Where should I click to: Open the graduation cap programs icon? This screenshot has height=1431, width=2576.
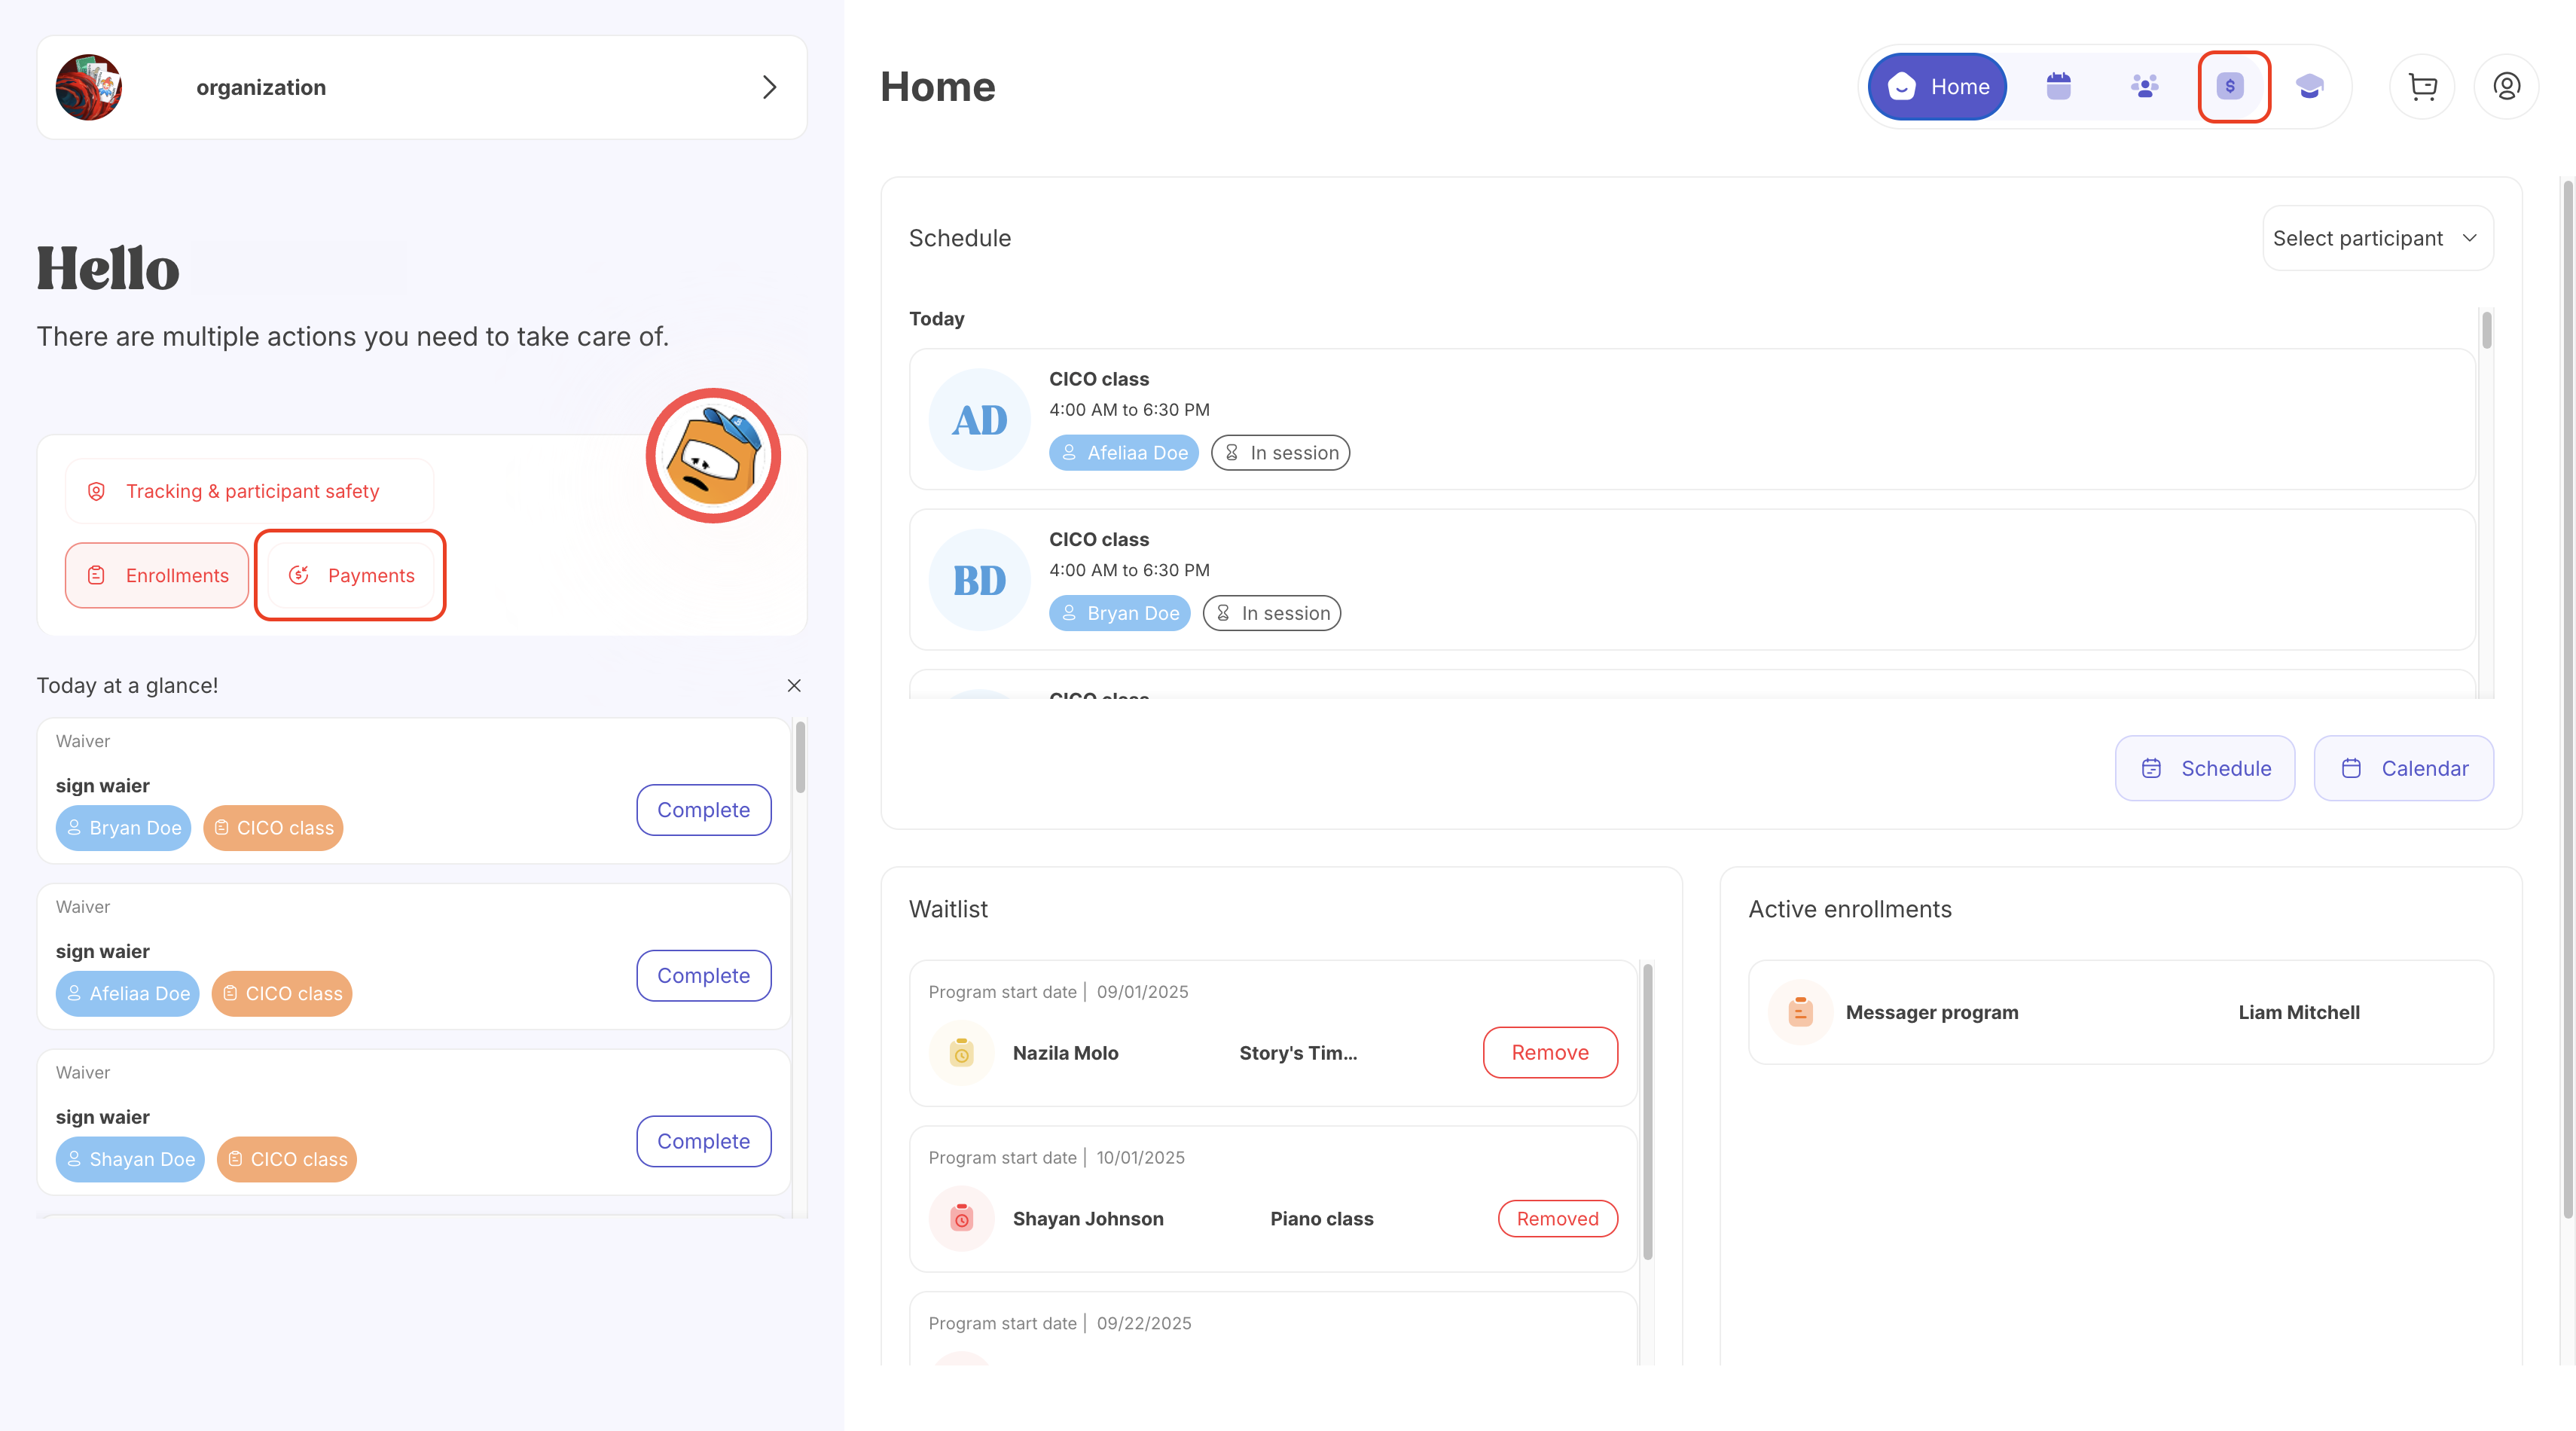[2309, 87]
